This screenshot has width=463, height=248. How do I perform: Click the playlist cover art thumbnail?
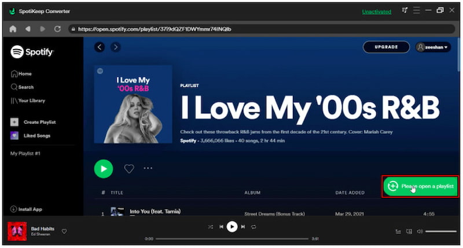click(133, 105)
